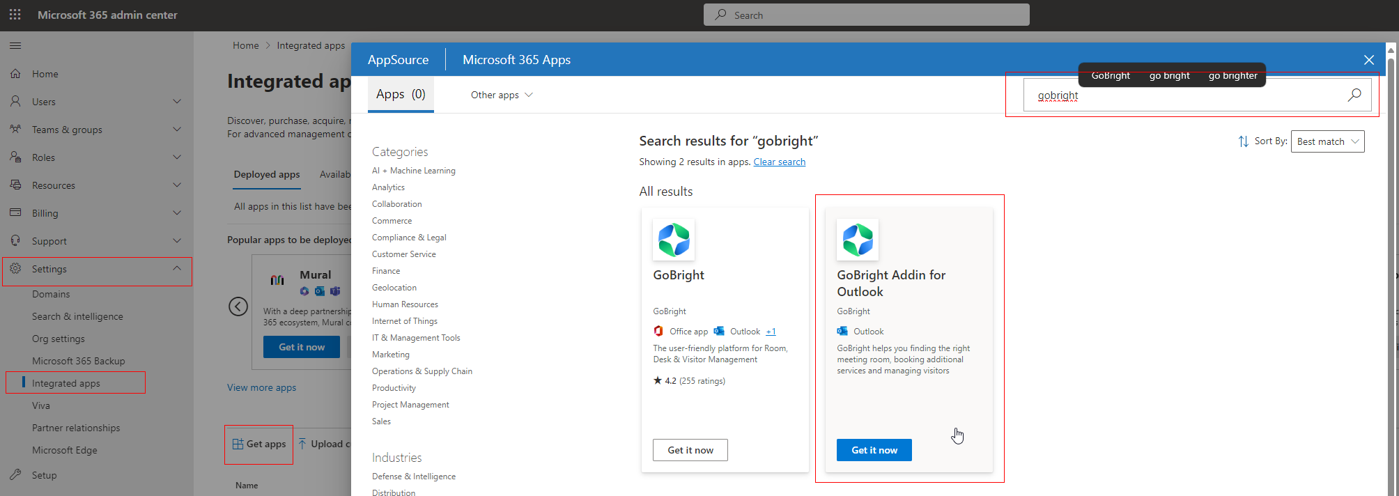The width and height of the screenshot is (1399, 496).
Task: Select the AI + Machine Learning category
Action: (414, 171)
